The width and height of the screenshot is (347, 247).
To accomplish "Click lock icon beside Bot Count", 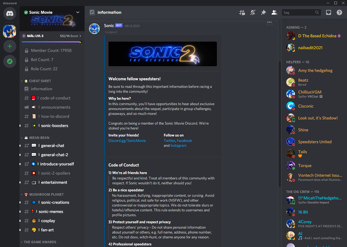I will click(27, 60).
